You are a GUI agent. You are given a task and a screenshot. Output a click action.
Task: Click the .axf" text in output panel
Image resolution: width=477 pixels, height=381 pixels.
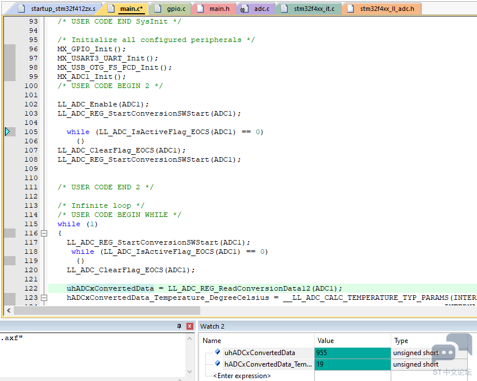12,338
